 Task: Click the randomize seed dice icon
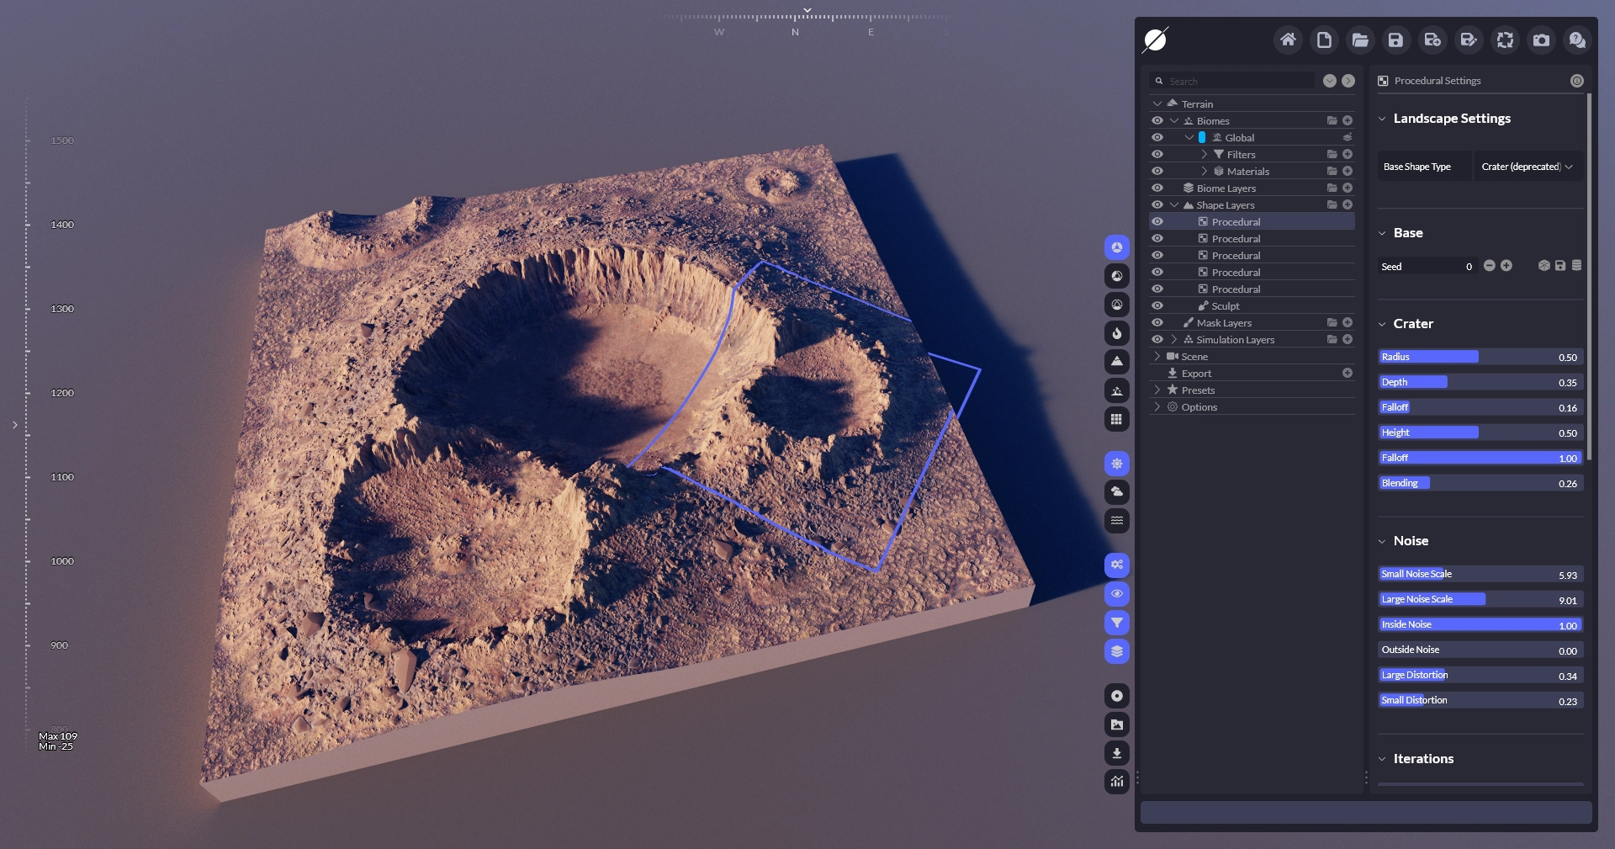[1544, 266]
